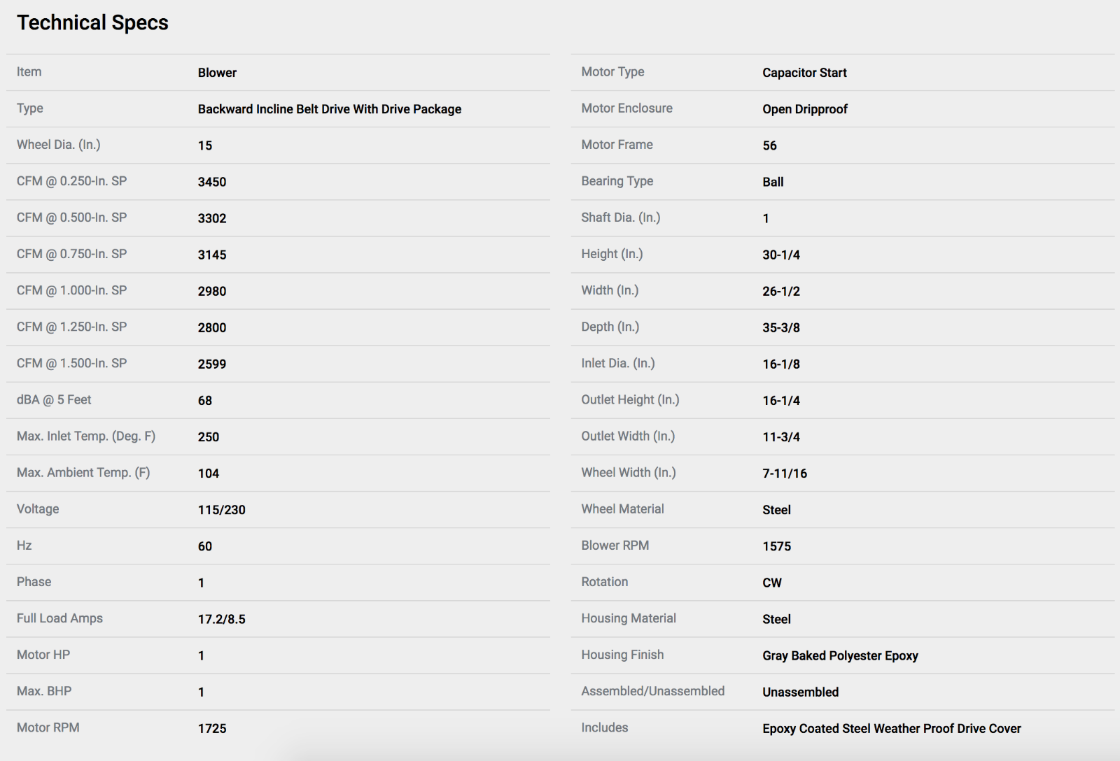Click the wheel width value 7-11/16
This screenshot has height=761, width=1120.
pyautogui.click(x=785, y=474)
